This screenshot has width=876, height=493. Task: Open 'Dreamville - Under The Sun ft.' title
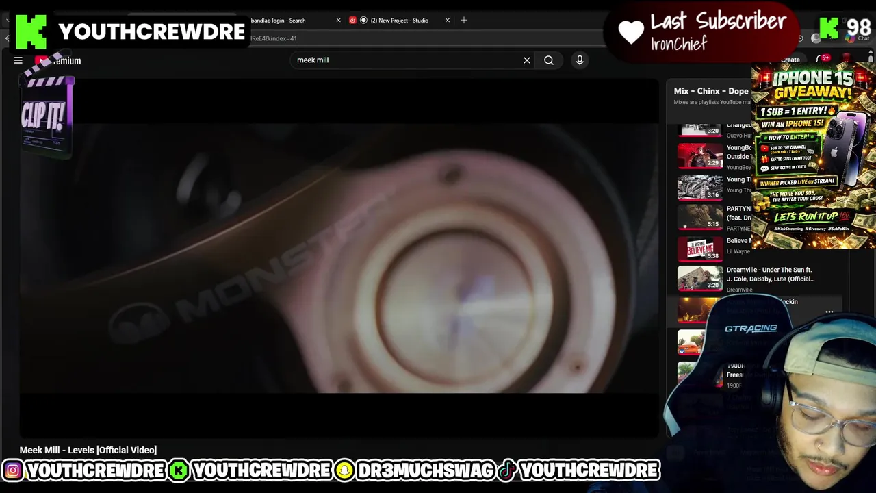770,275
